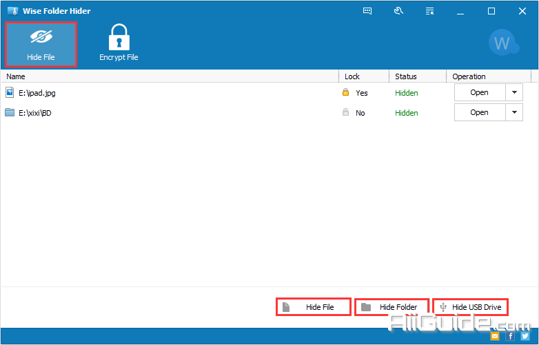Open the feedback message icon in title bar

tap(367, 11)
